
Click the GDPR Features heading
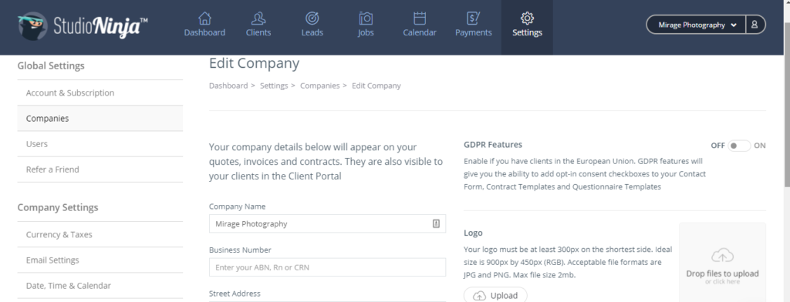click(x=493, y=145)
